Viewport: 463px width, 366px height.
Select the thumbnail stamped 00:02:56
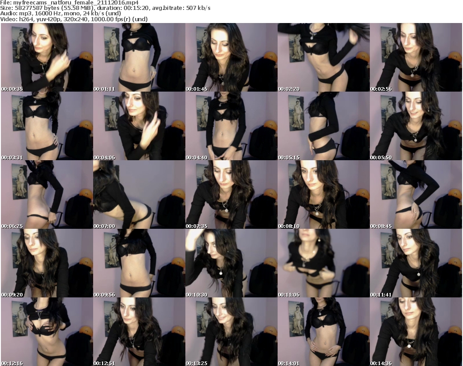tap(416, 57)
